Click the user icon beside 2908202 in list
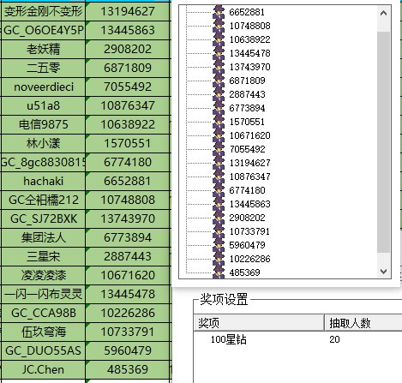The height and width of the screenshot is (383, 402). pos(219,218)
